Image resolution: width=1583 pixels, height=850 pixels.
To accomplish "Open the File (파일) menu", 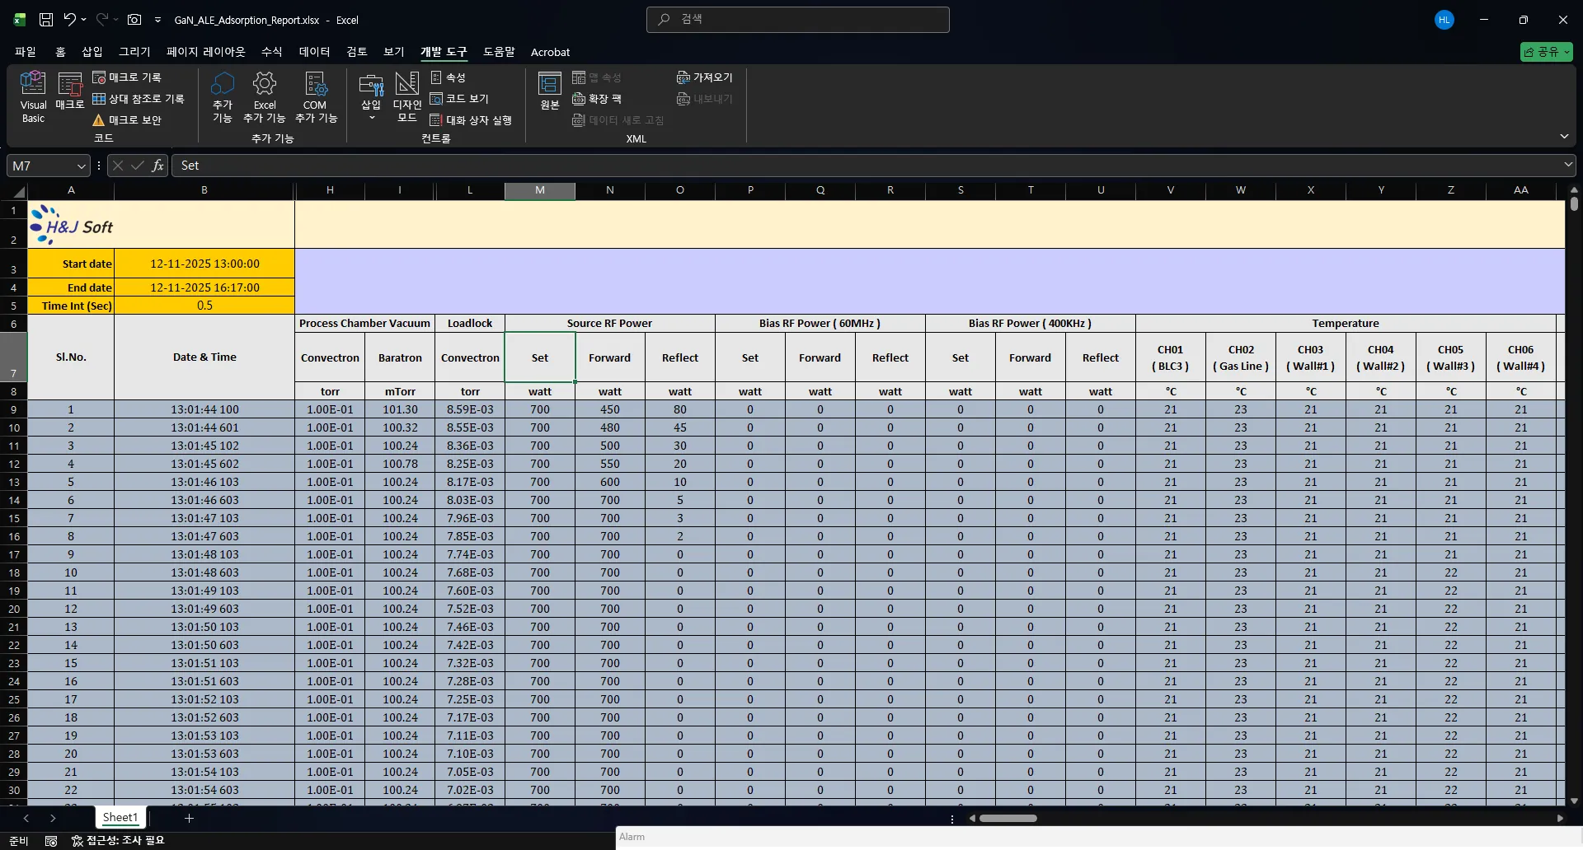I will click(x=26, y=52).
